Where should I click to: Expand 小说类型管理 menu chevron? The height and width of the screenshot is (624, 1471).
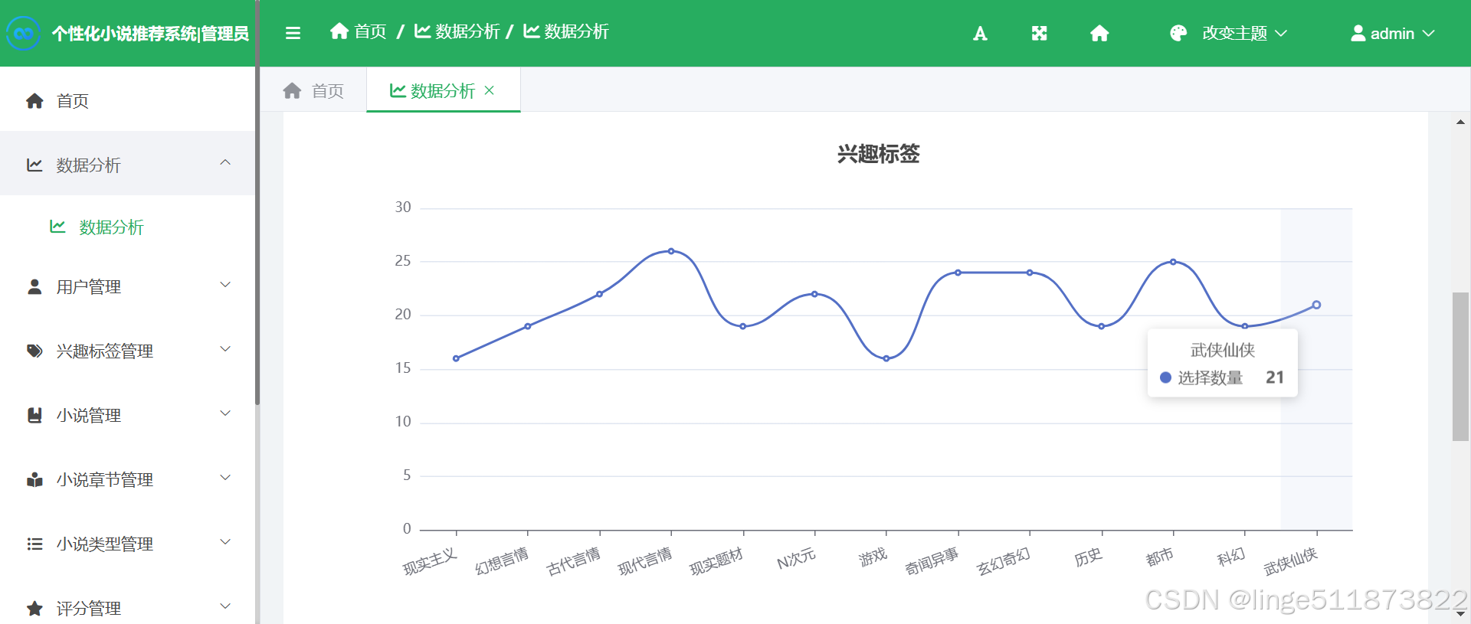225,542
